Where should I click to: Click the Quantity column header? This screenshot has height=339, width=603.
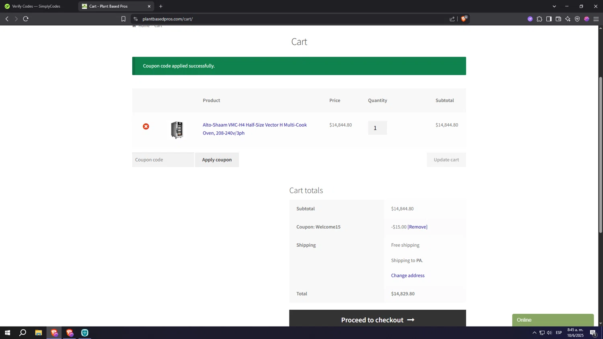tap(377, 100)
